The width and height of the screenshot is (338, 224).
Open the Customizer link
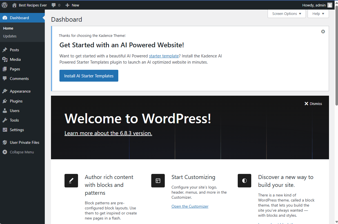coord(190,206)
